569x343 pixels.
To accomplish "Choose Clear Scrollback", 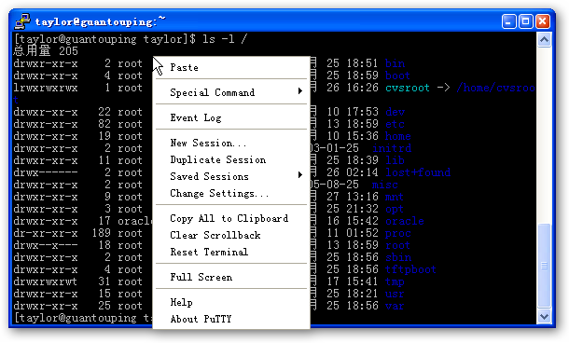I will point(230,235).
